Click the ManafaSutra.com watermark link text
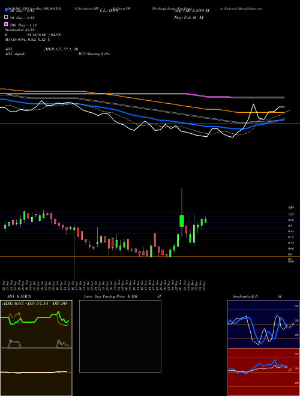 pos(250,8)
